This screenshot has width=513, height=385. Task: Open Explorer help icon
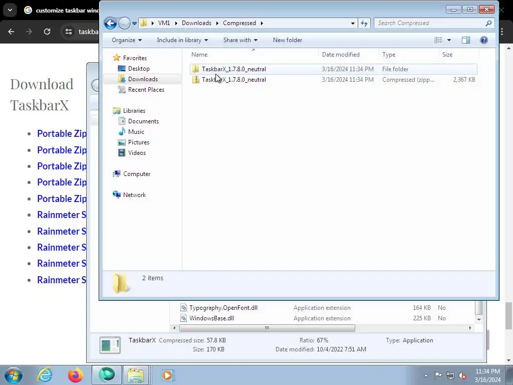(483, 40)
